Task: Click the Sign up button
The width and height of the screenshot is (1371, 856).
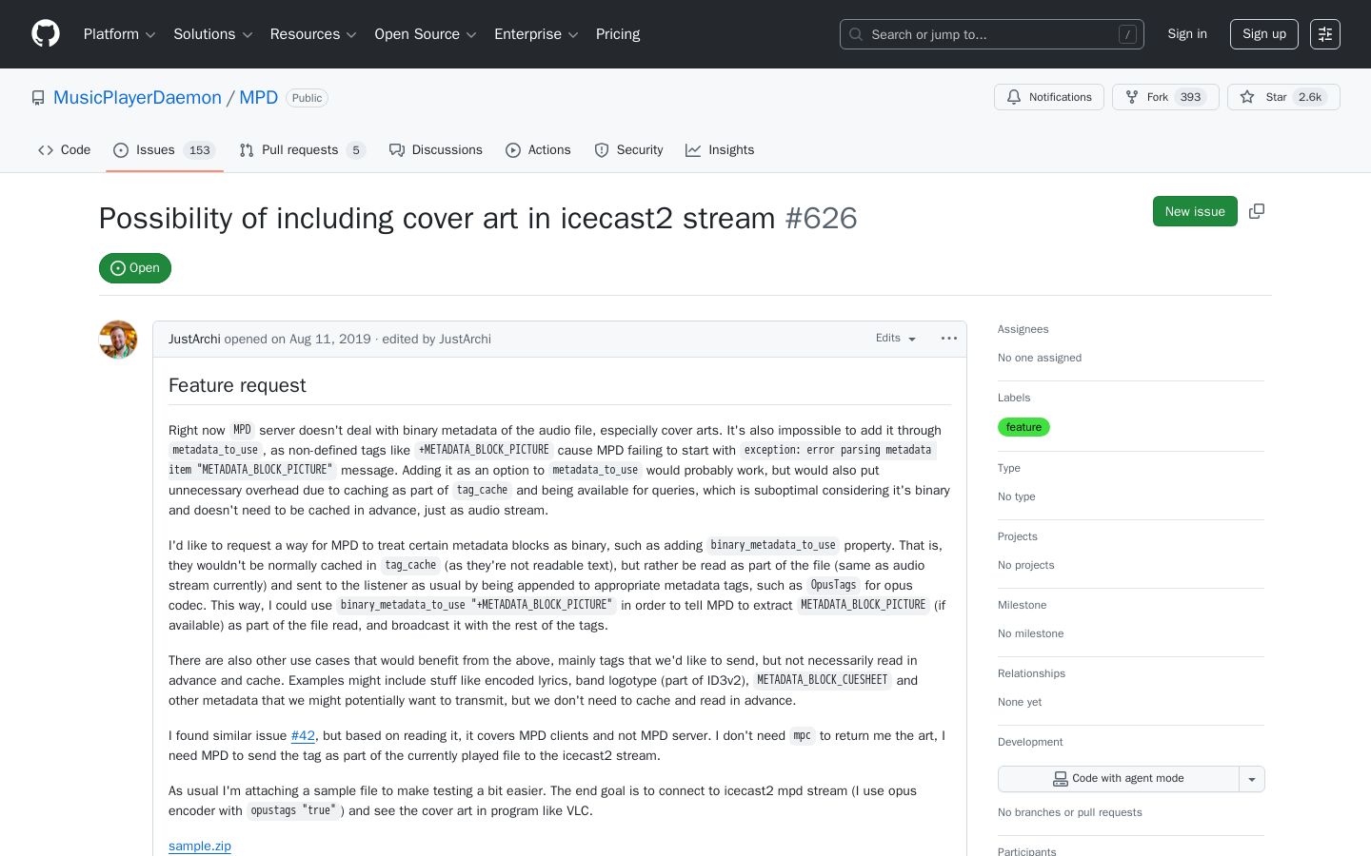Action: [1264, 34]
